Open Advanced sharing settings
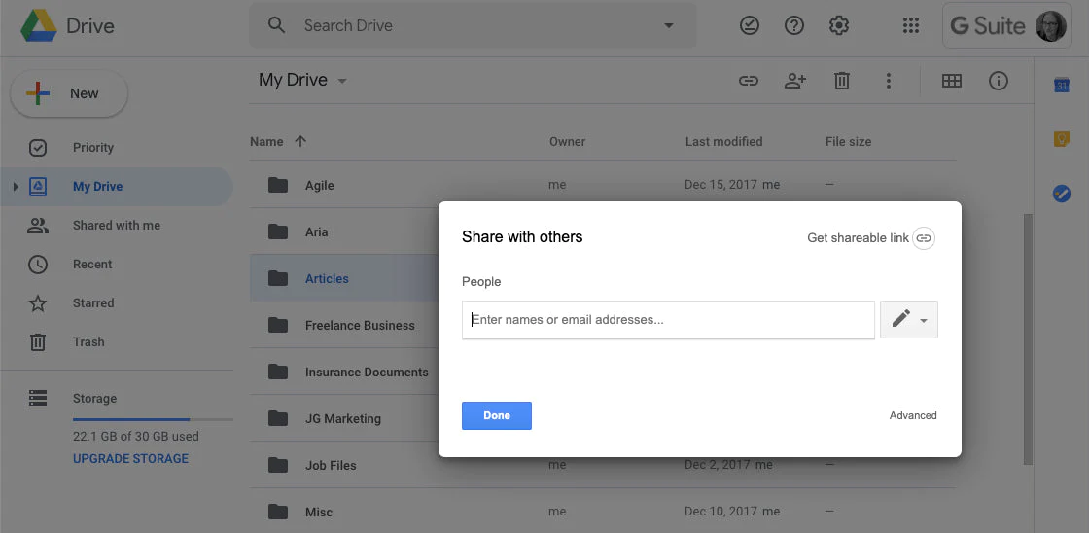Screen dimensions: 1089x533 (913, 415)
